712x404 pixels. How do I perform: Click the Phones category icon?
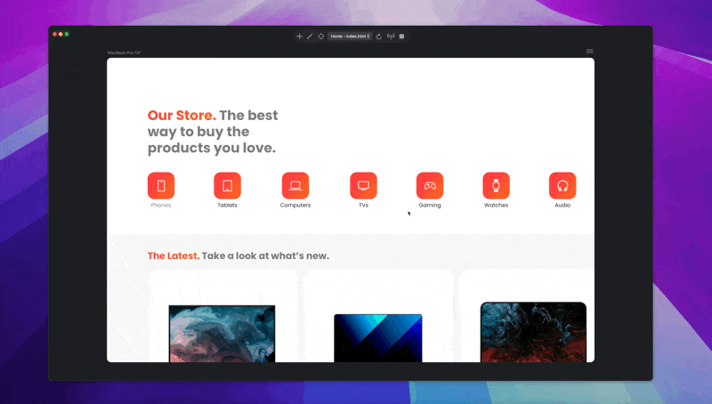tap(161, 186)
